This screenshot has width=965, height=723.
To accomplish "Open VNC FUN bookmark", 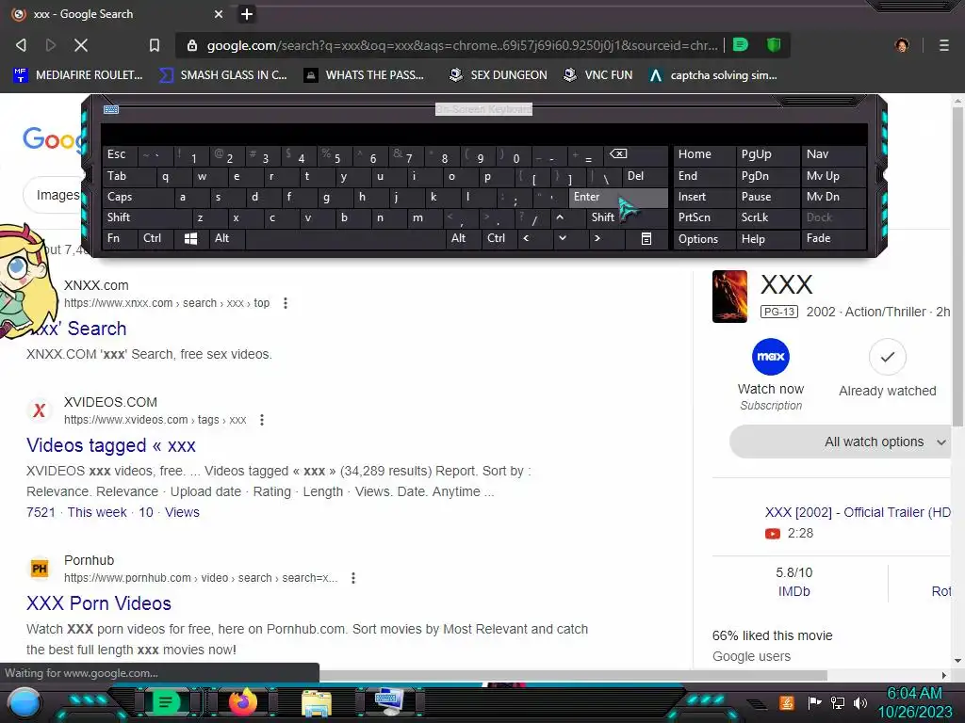I will point(597,75).
